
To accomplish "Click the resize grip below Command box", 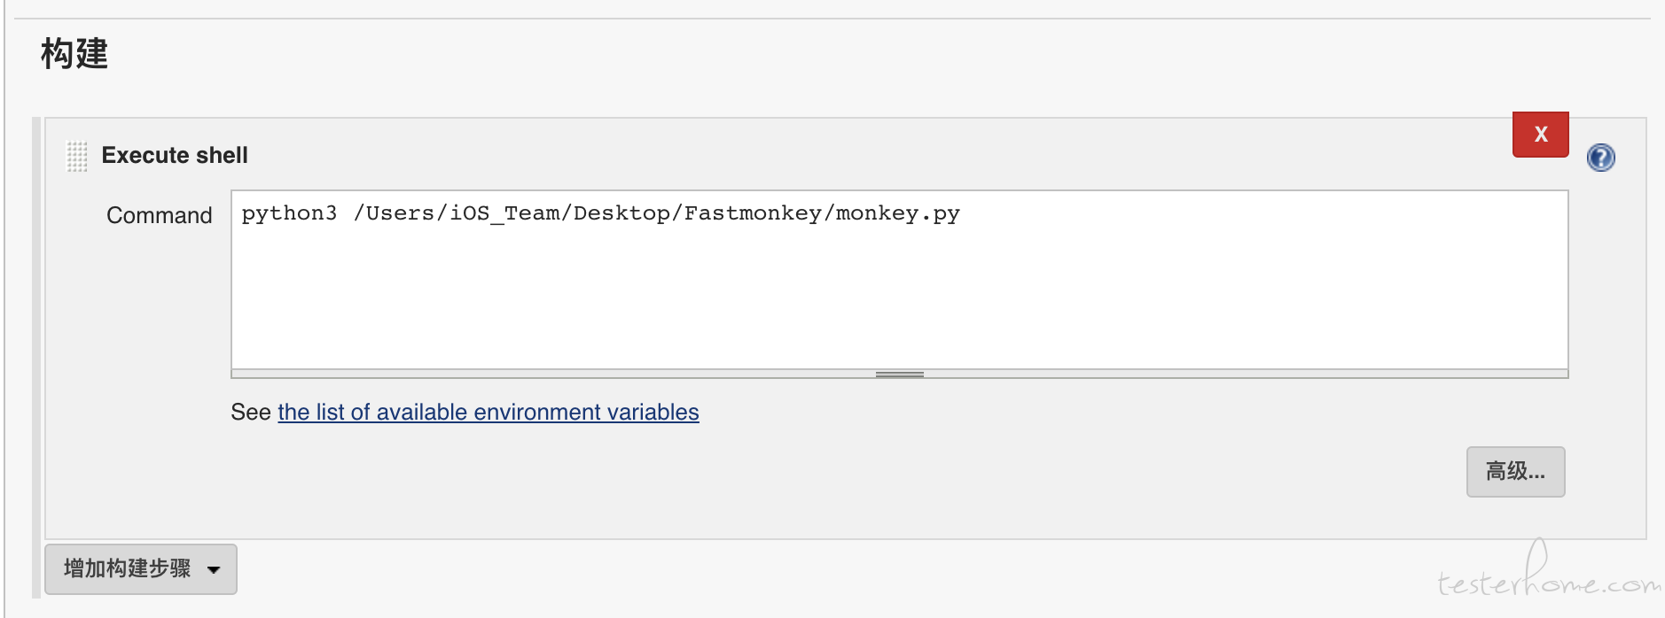I will [x=899, y=375].
